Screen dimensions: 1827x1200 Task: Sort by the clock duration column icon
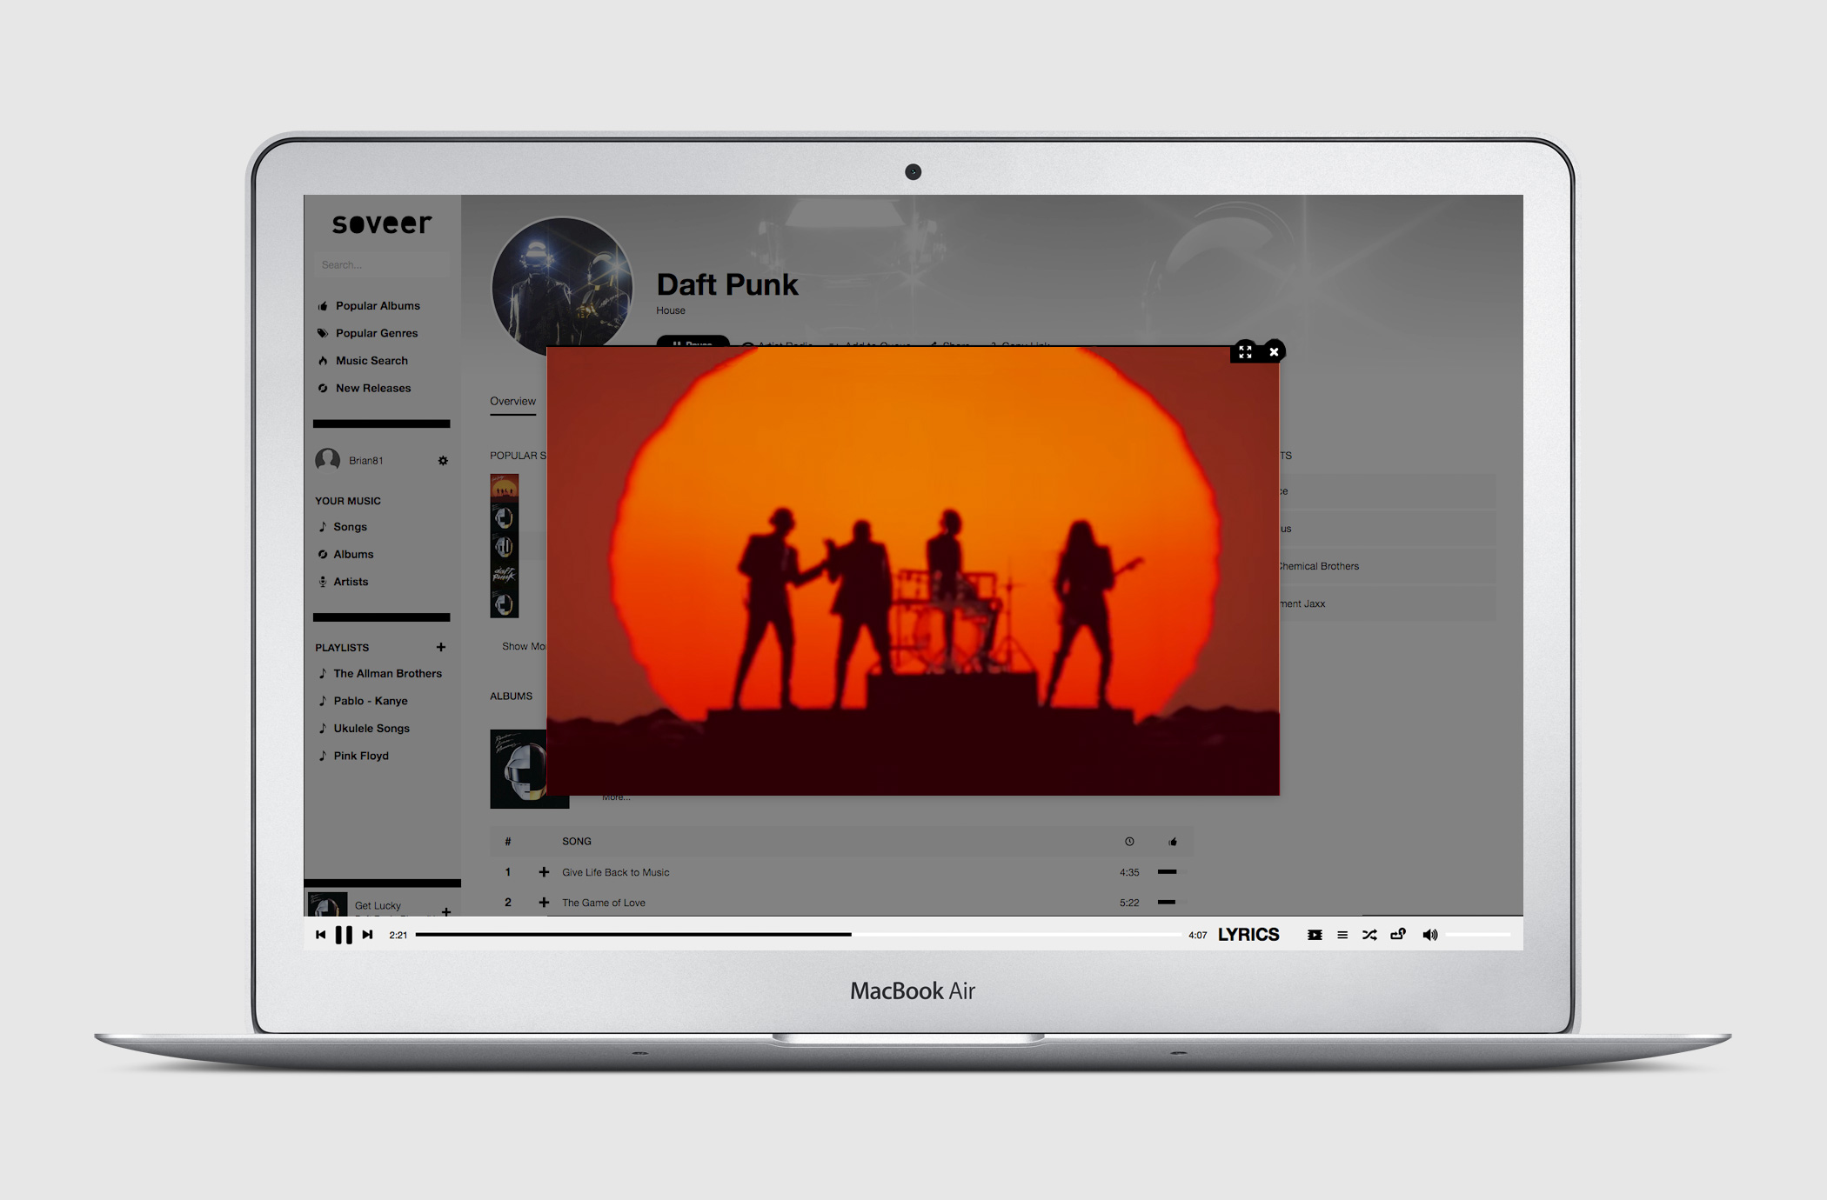coord(1129,842)
